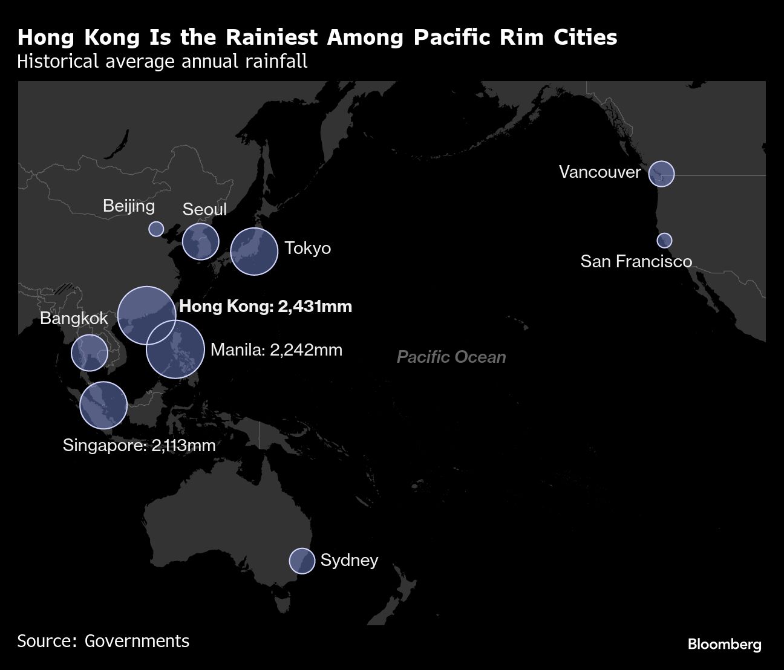Image resolution: width=784 pixels, height=670 pixels.
Task: Click the 'Tokyo' text label
Action: (308, 249)
